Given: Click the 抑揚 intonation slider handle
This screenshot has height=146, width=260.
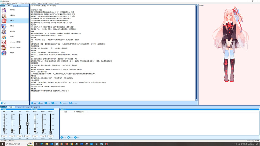Looking at the screenshot, I should (27, 124).
